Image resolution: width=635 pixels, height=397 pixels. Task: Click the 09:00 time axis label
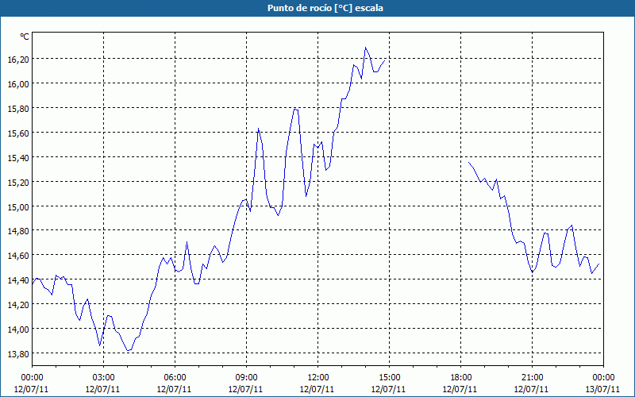coord(246,378)
